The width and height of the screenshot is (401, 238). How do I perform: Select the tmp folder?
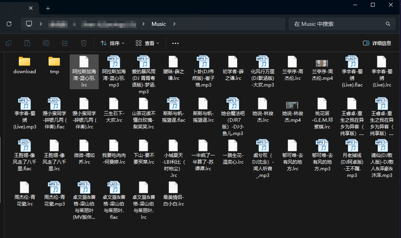tap(54, 65)
